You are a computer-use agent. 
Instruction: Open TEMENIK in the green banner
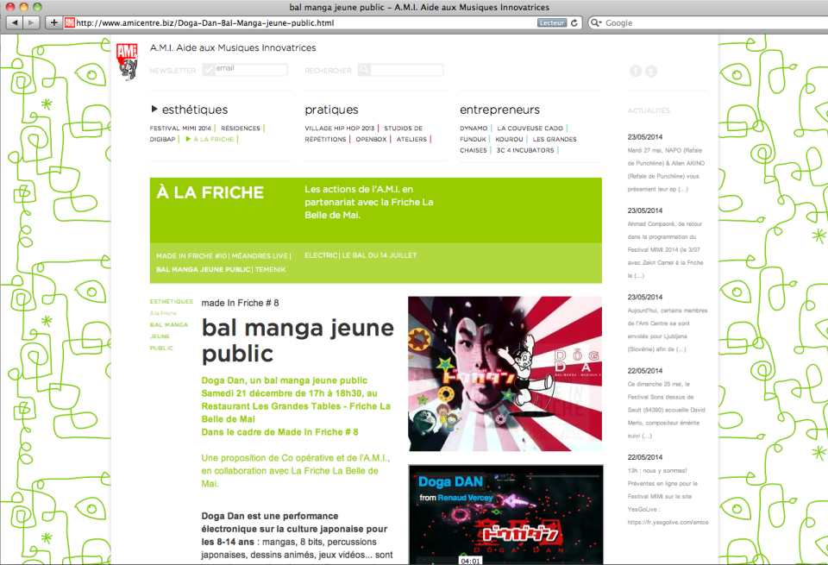click(x=270, y=270)
